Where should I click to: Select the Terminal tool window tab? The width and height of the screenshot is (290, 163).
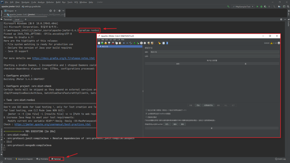56,159
